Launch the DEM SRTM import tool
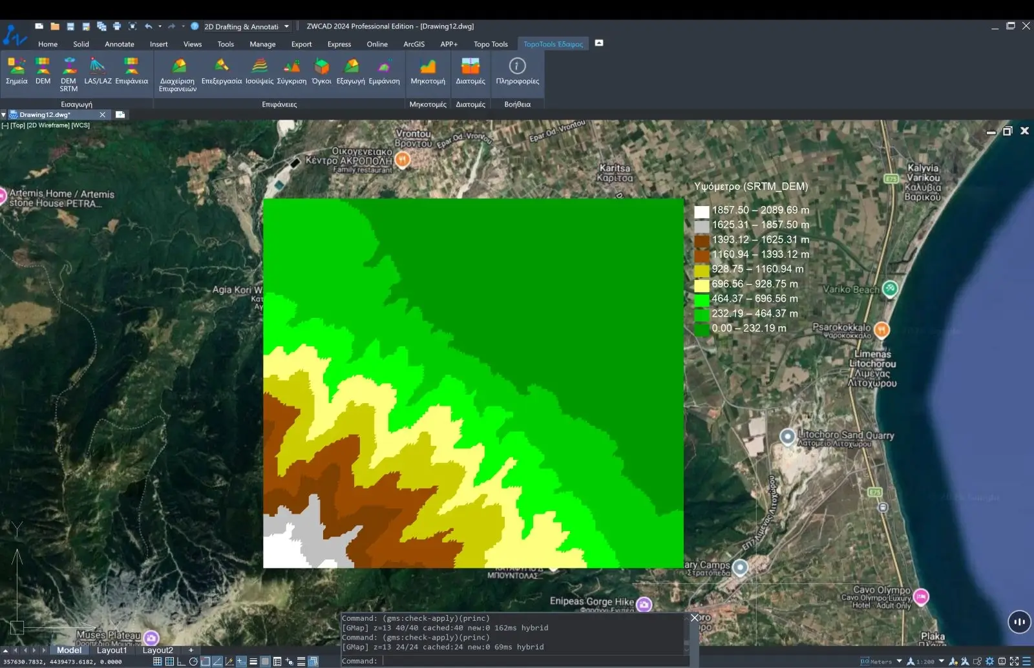The image size is (1034, 668). coord(69,74)
